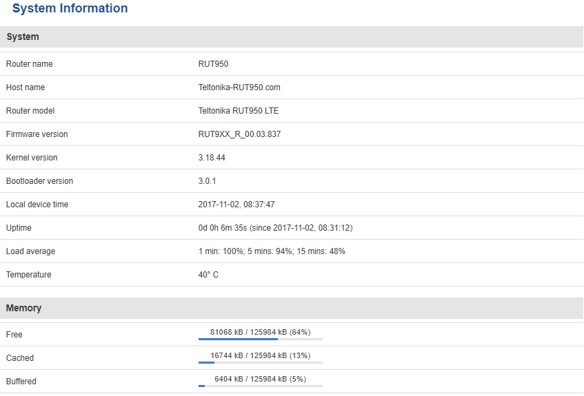Select the Teltonika RUT950 LTE model value
The height and width of the screenshot is (396, 584).
[x=239, y=111]
